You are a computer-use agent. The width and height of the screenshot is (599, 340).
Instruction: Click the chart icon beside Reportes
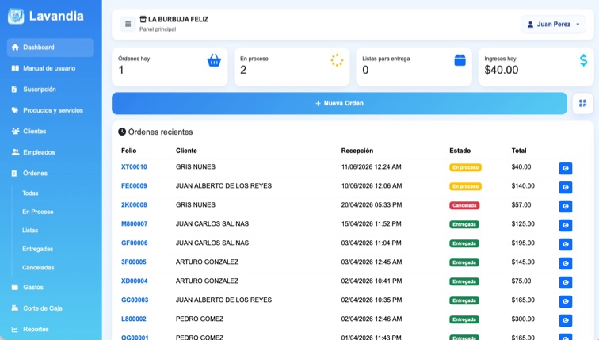tap(15, 330)
